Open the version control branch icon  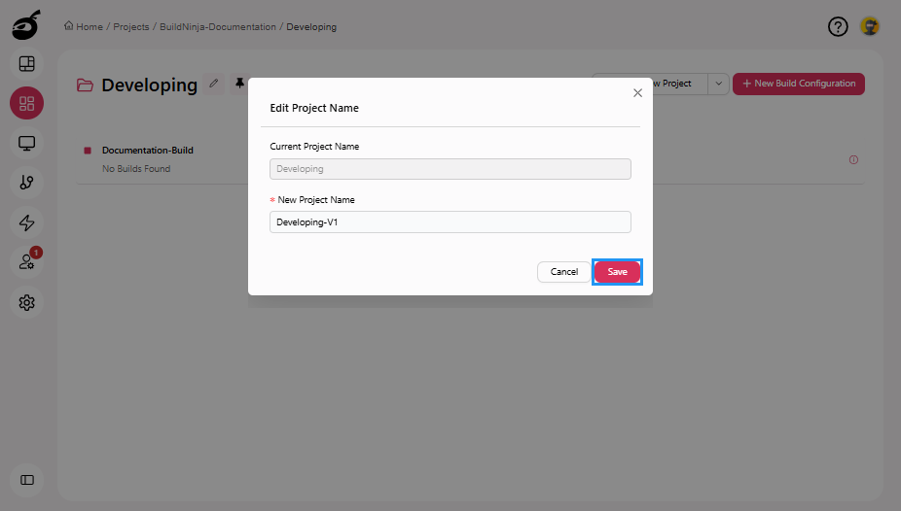26,183
